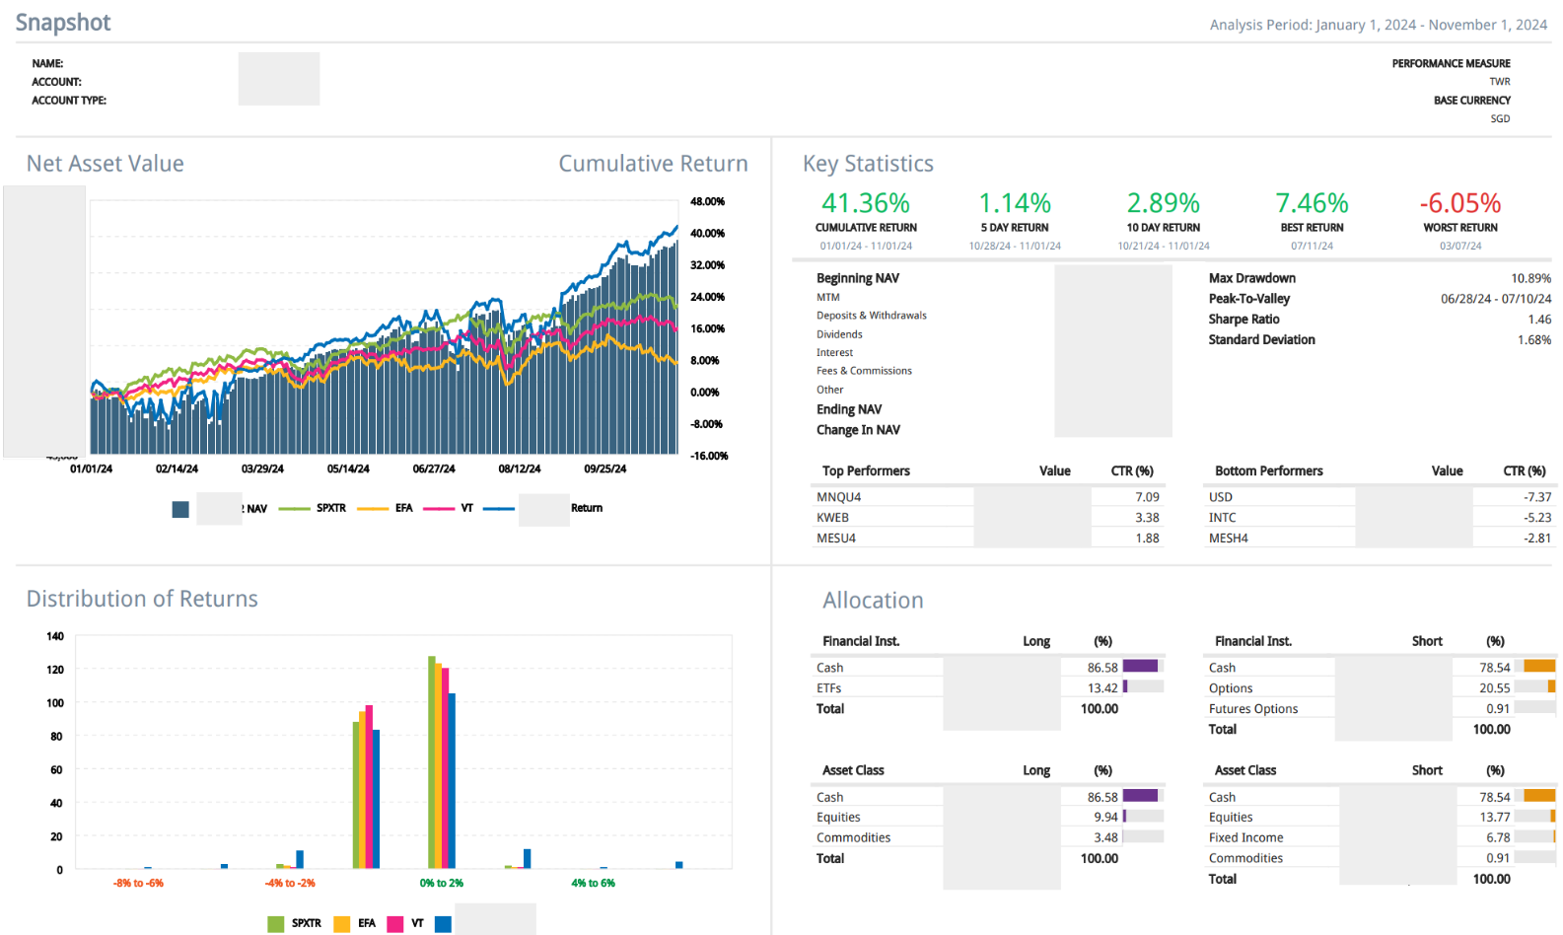Click the -8% to -6% histogram bucket label
The height and width of the screenshot is (935, 1563).
[138, 883]
